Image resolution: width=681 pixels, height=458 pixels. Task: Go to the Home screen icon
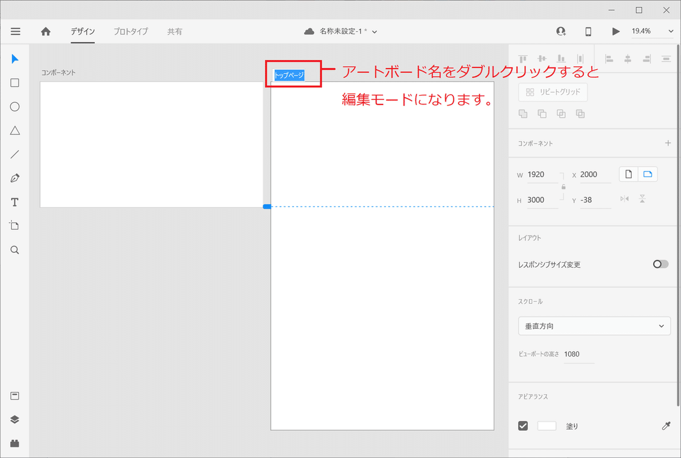pyautogui.click(x=46, y=31)
